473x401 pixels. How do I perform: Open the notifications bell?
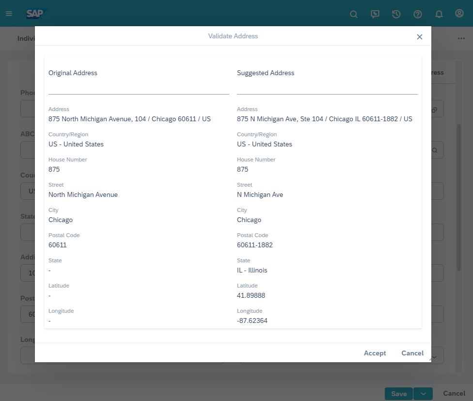pyautogui.click(x=439, y=14)
